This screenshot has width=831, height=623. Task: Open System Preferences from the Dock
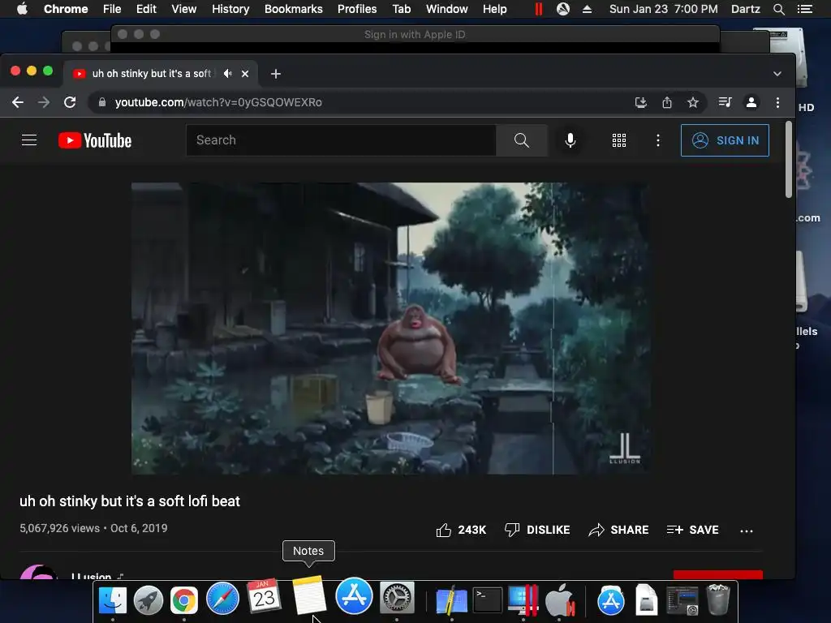[397, 599]
